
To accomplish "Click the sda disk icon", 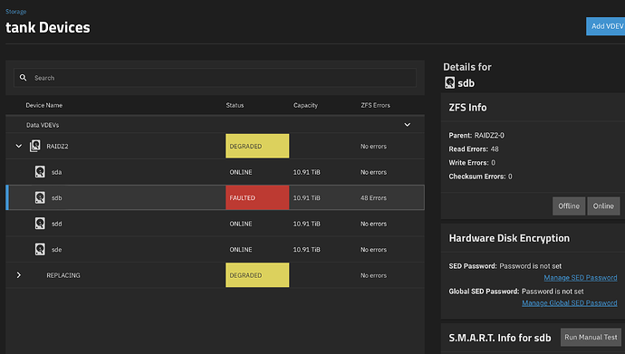I will tap(40, 172).
